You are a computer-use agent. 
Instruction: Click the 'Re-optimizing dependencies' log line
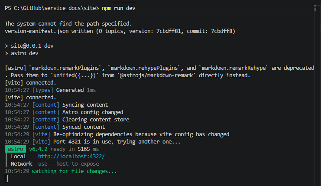117,134
